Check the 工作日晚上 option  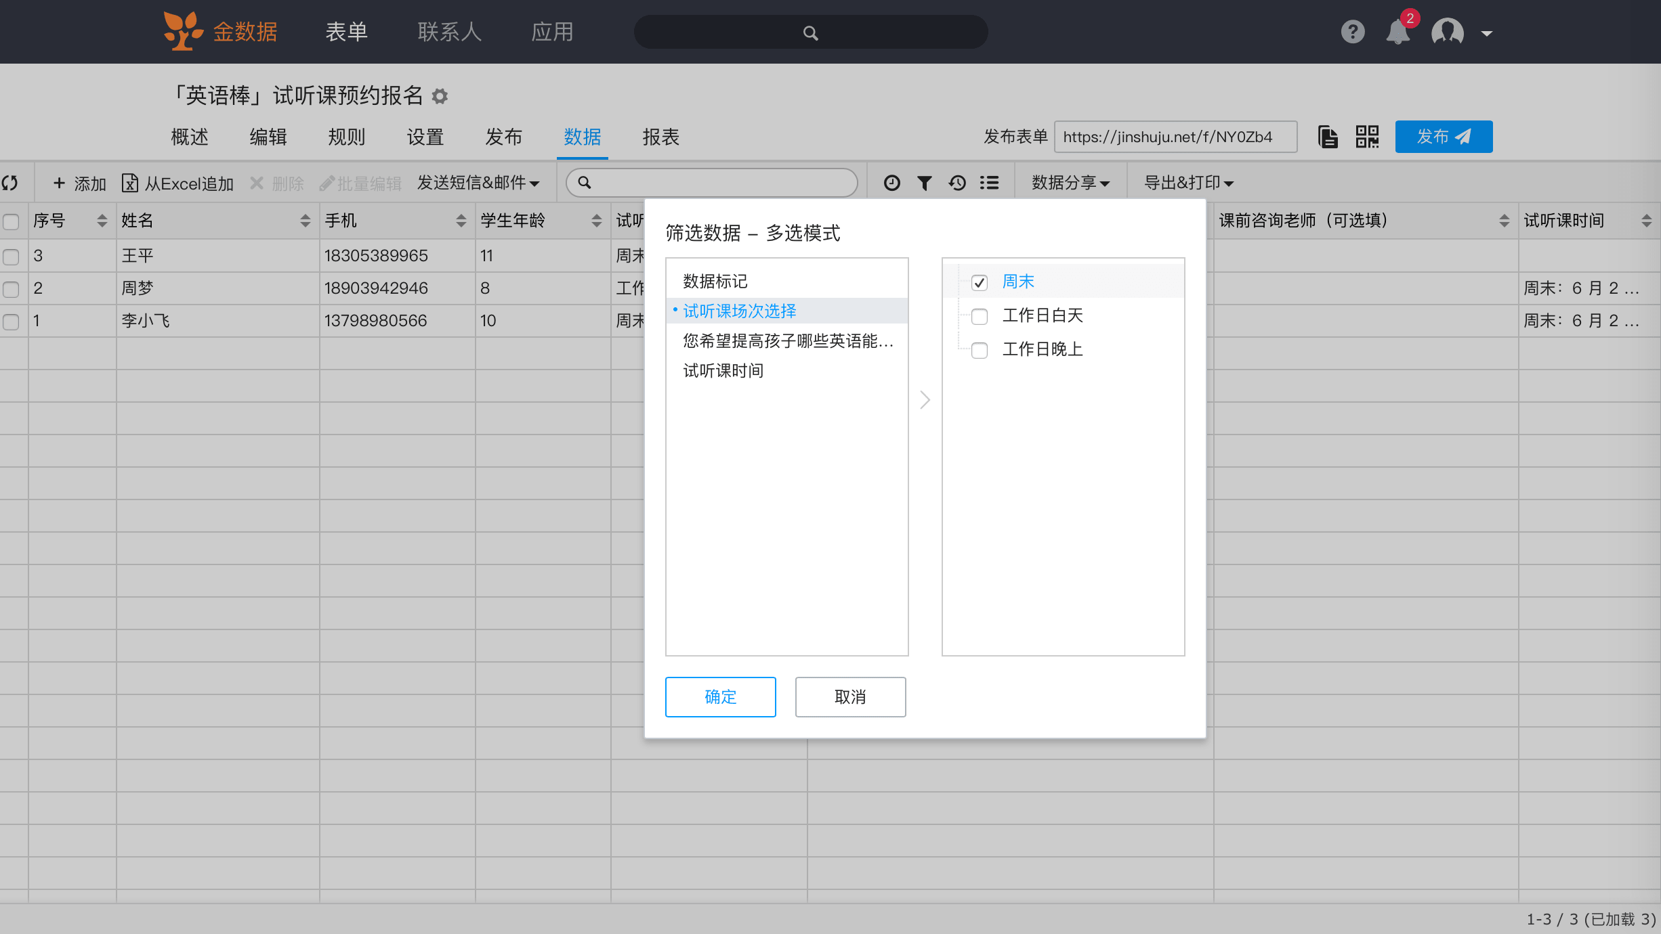(980, 350)
